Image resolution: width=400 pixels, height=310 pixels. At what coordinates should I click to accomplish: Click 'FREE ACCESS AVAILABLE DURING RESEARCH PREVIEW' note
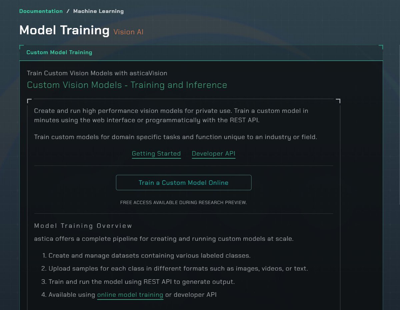pyautogui.click(x=184, y=202)
